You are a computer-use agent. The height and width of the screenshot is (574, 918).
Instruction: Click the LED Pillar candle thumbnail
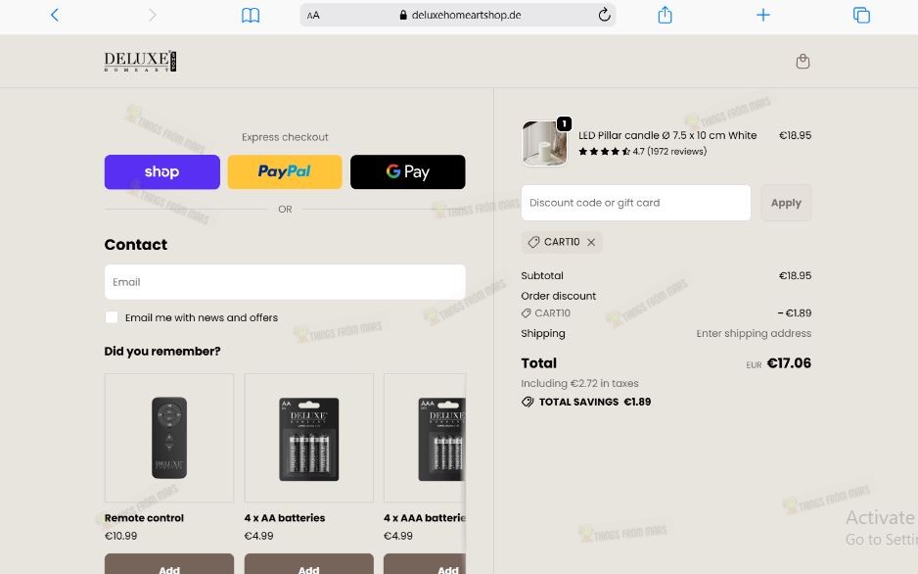(544, 143)
